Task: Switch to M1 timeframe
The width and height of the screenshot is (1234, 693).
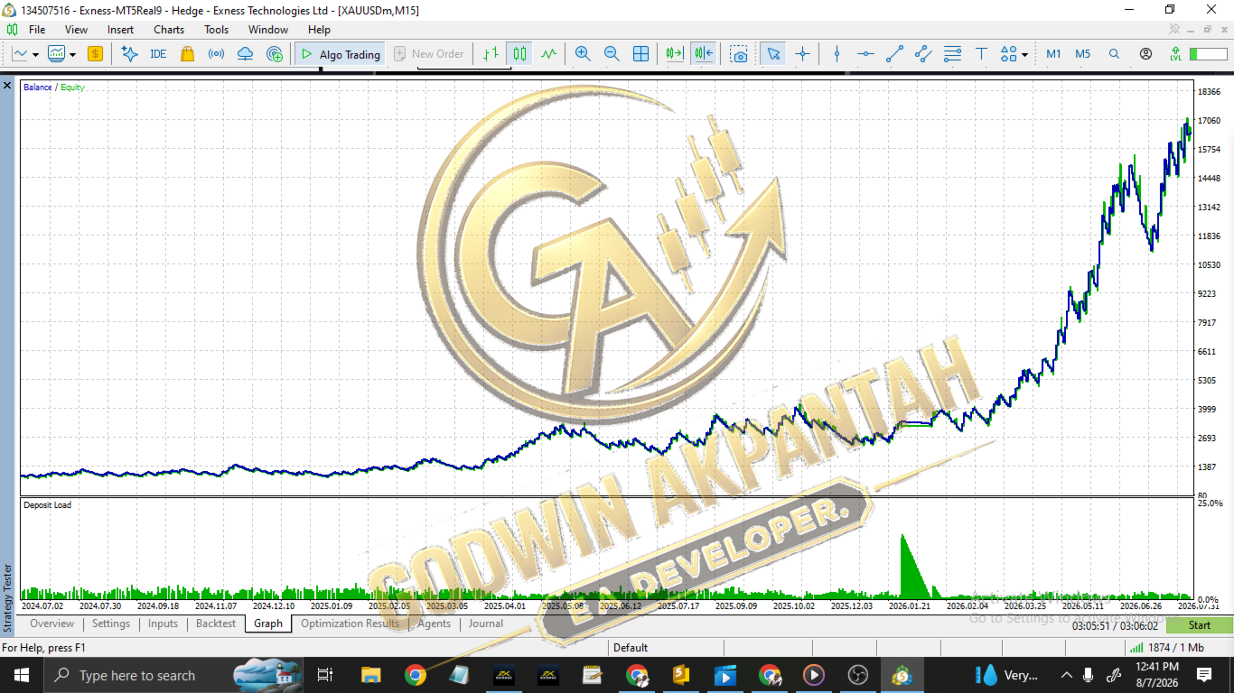Action: pos(1053,54)
